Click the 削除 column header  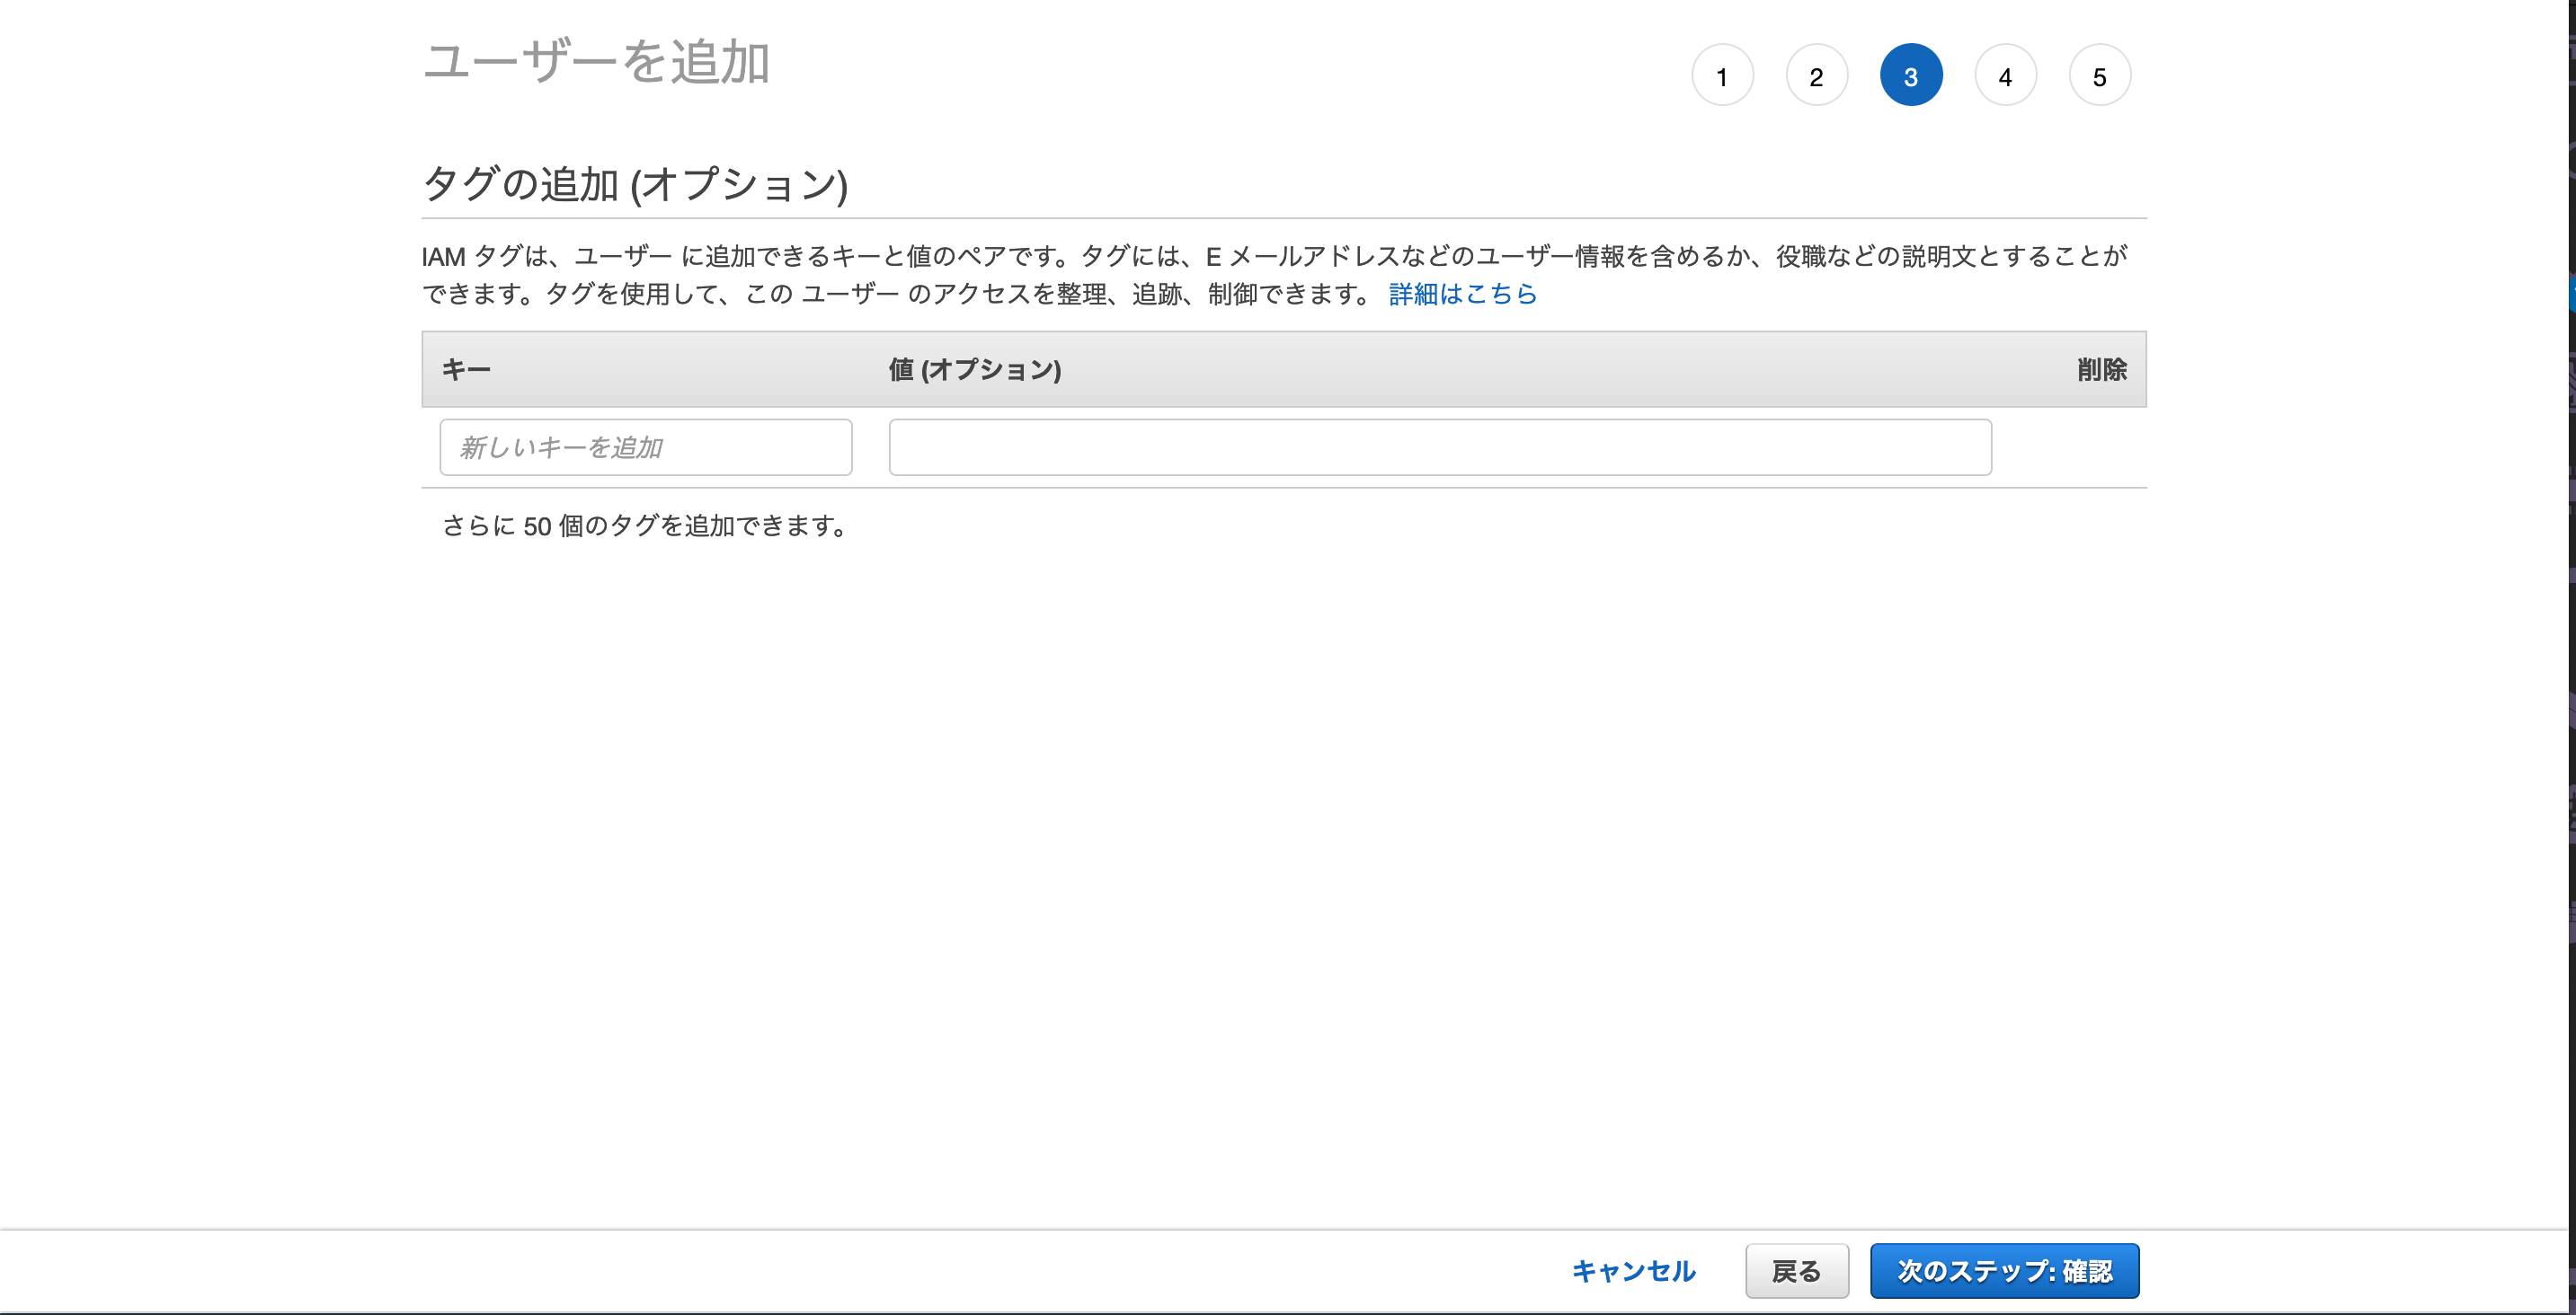[2101, 370]
